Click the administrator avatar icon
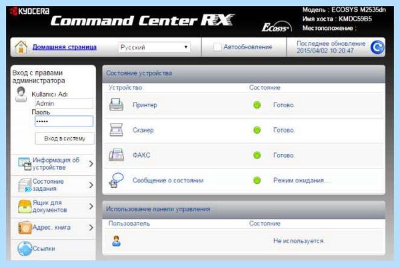400x267 pixels. (x=21, y=95)
